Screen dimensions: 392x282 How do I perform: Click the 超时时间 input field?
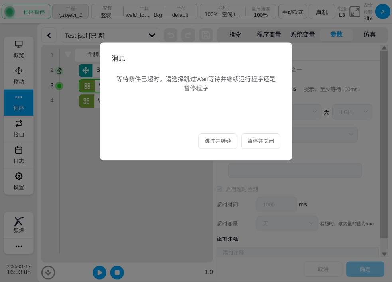(276, 204)
